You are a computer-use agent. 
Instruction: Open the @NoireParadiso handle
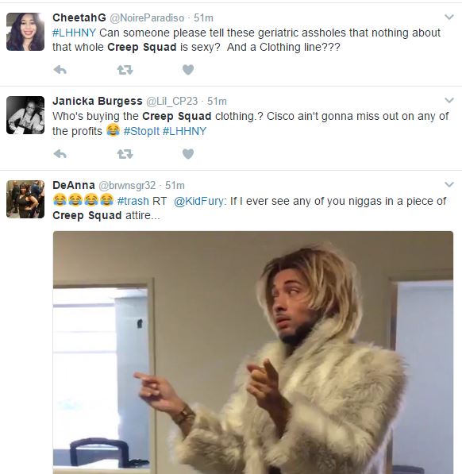coord(147,17)
